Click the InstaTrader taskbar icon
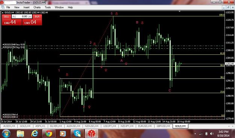The height and width of the screenshot is (138, 235). (x=91, y=133)
